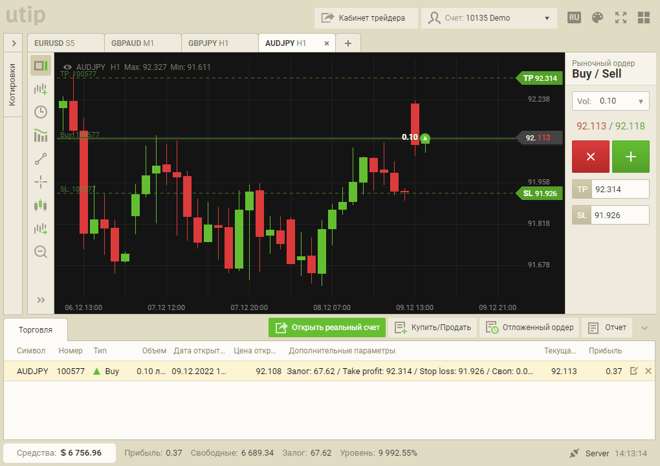The height and width of the screenshot is (466, 660).
Task: Switch to the GBPAUD M1 tab
Action: (x=143, y=43)
